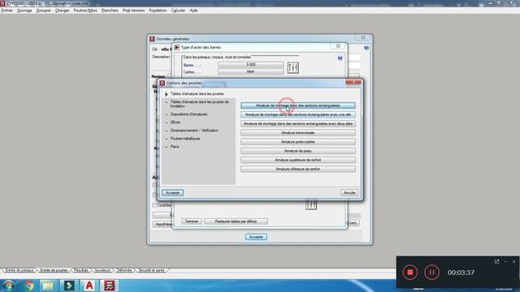Image resolution: width=520 pixels, height=292 pixels.
Task: Click the Armature transversale button
Action: point(298,133)
